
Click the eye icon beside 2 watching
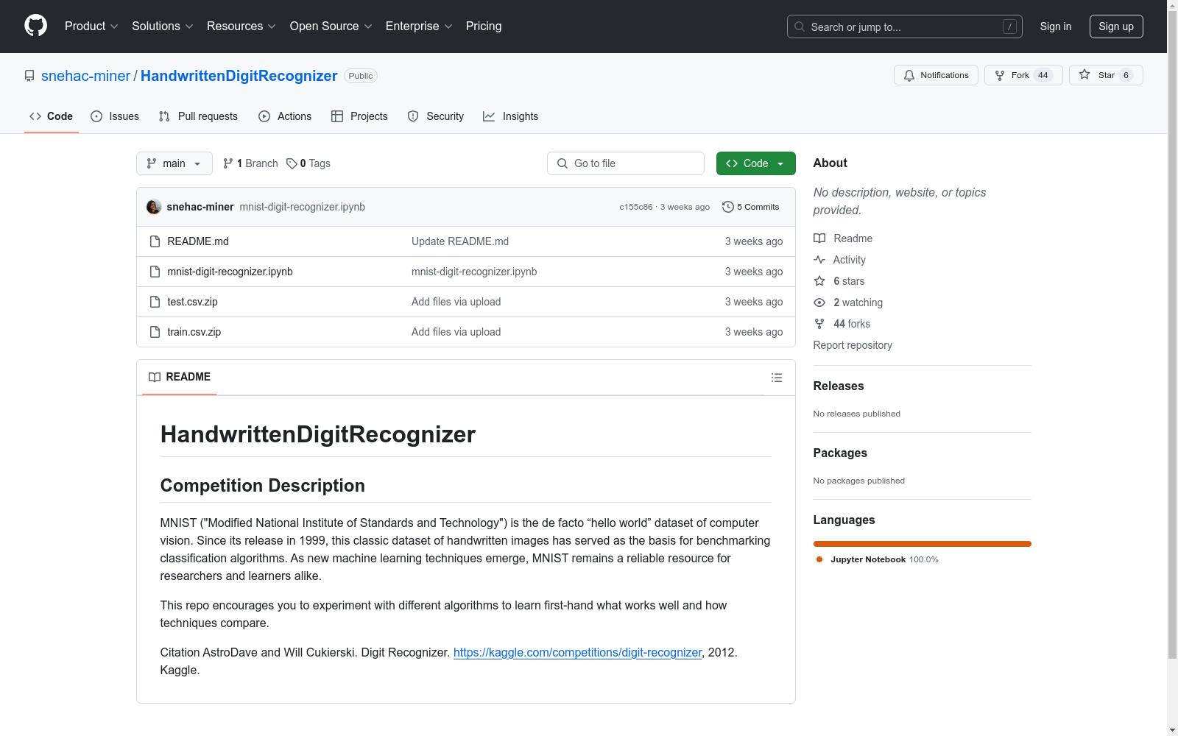point(819,302)
